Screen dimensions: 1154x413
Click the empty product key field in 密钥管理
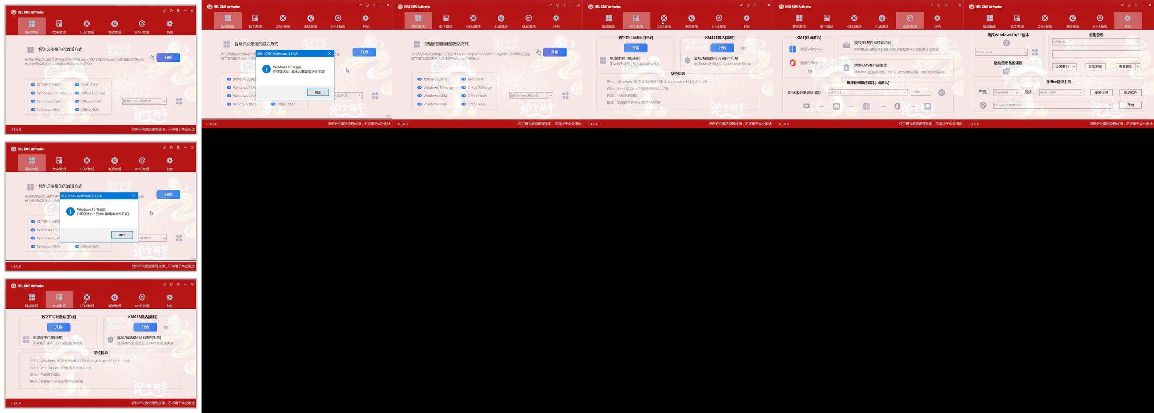coord(1096,54)
